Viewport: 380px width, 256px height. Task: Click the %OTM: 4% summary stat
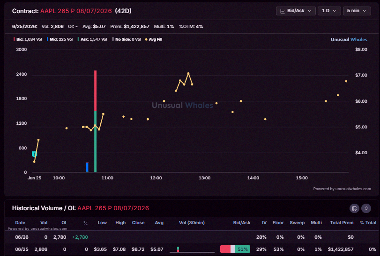pos(191,27)
